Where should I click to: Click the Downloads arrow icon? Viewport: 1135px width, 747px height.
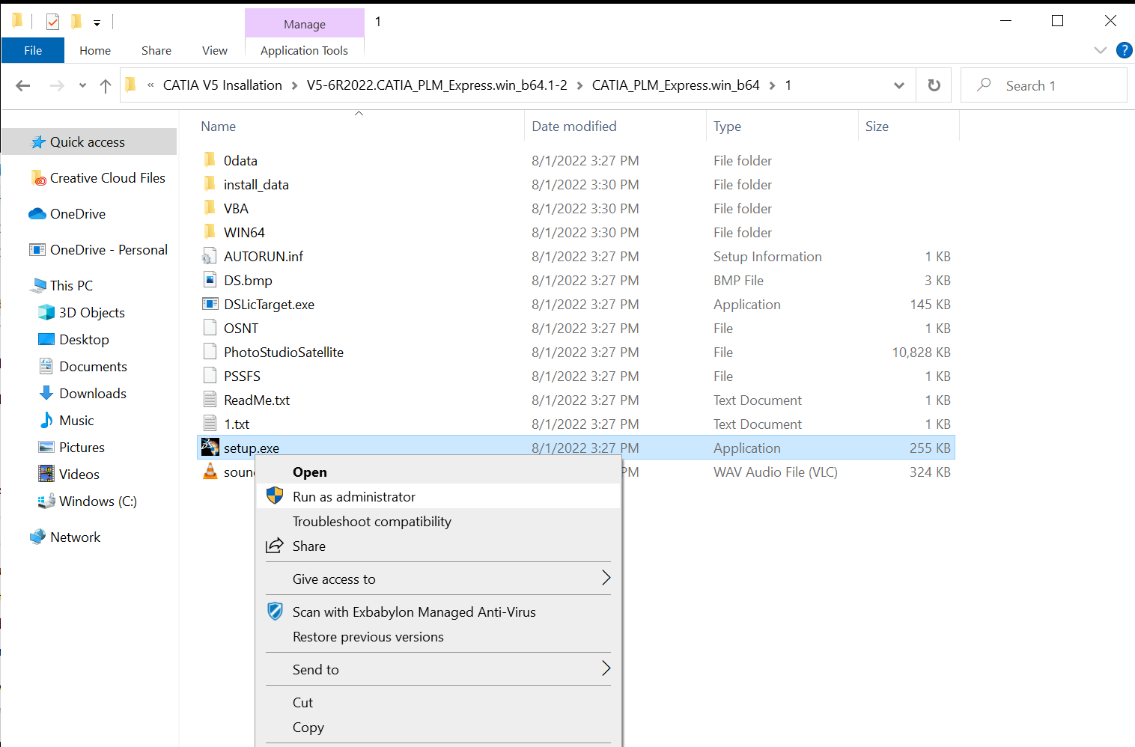coord(46,393)
